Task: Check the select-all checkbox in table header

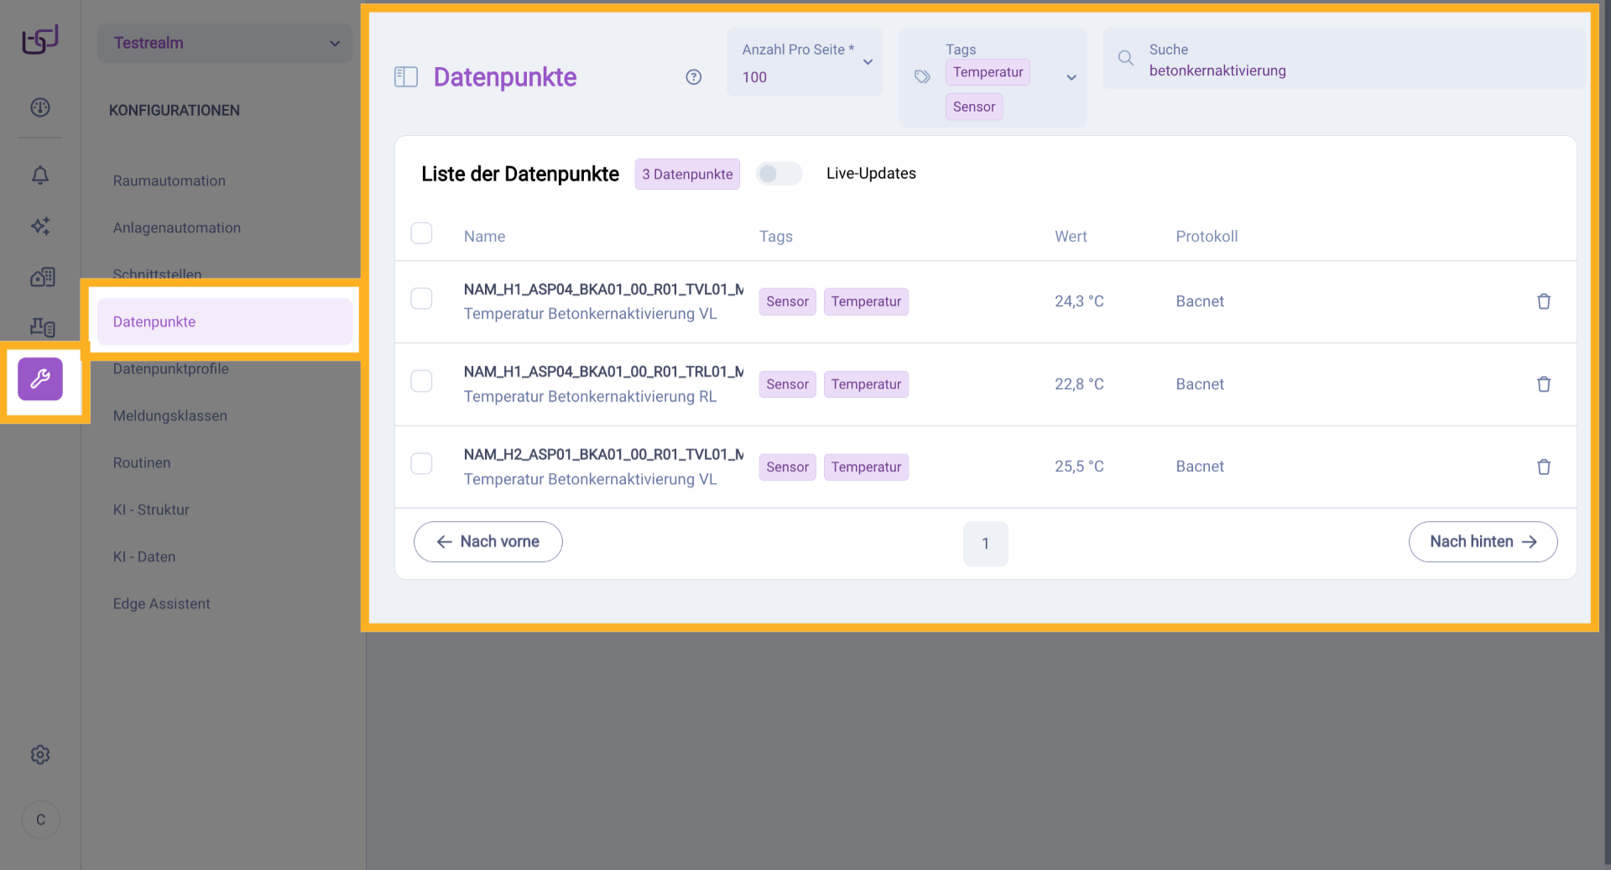Action: point(421,233)
